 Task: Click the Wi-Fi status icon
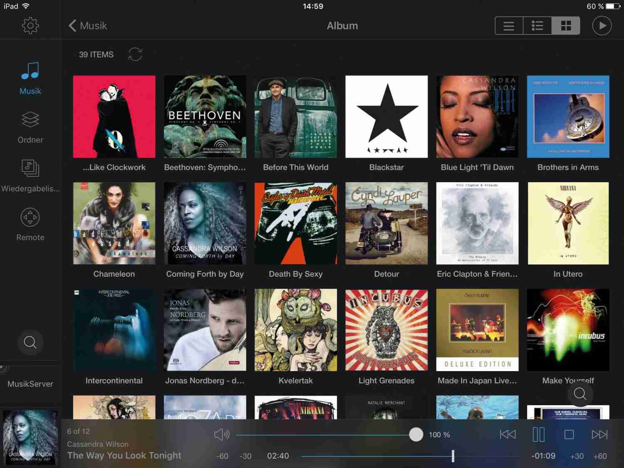(x=26, y=6)
